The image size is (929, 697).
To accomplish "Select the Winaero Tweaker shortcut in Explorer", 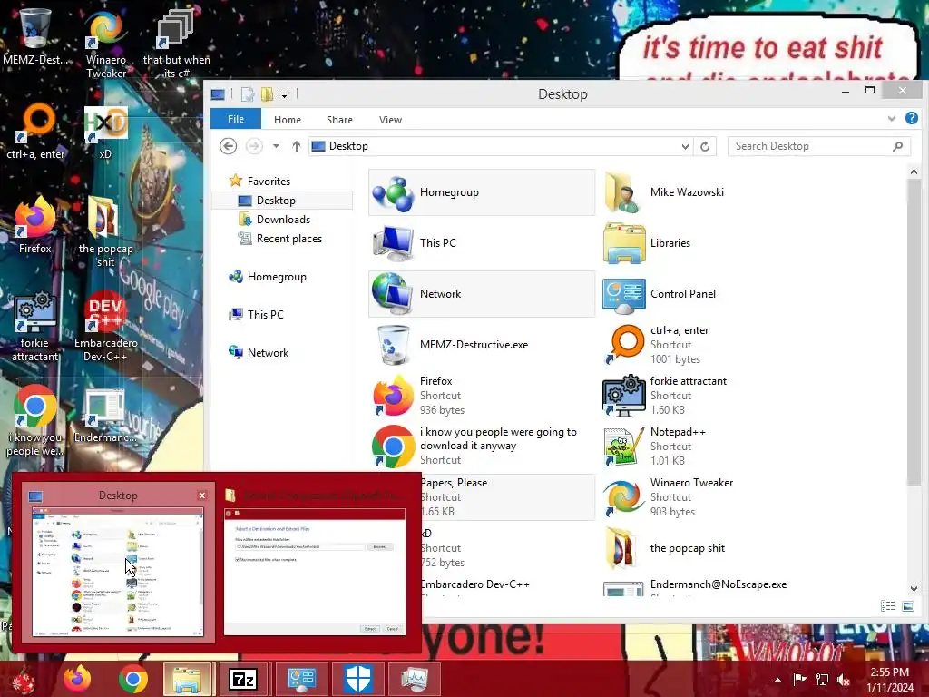I will pyautogui.click(x=711, y=497).
